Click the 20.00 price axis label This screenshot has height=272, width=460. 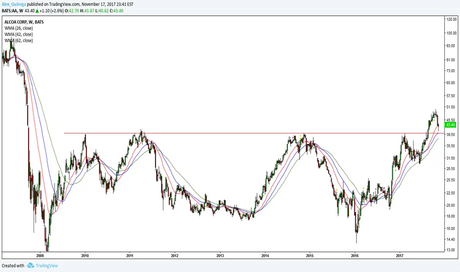click(450, 205)
